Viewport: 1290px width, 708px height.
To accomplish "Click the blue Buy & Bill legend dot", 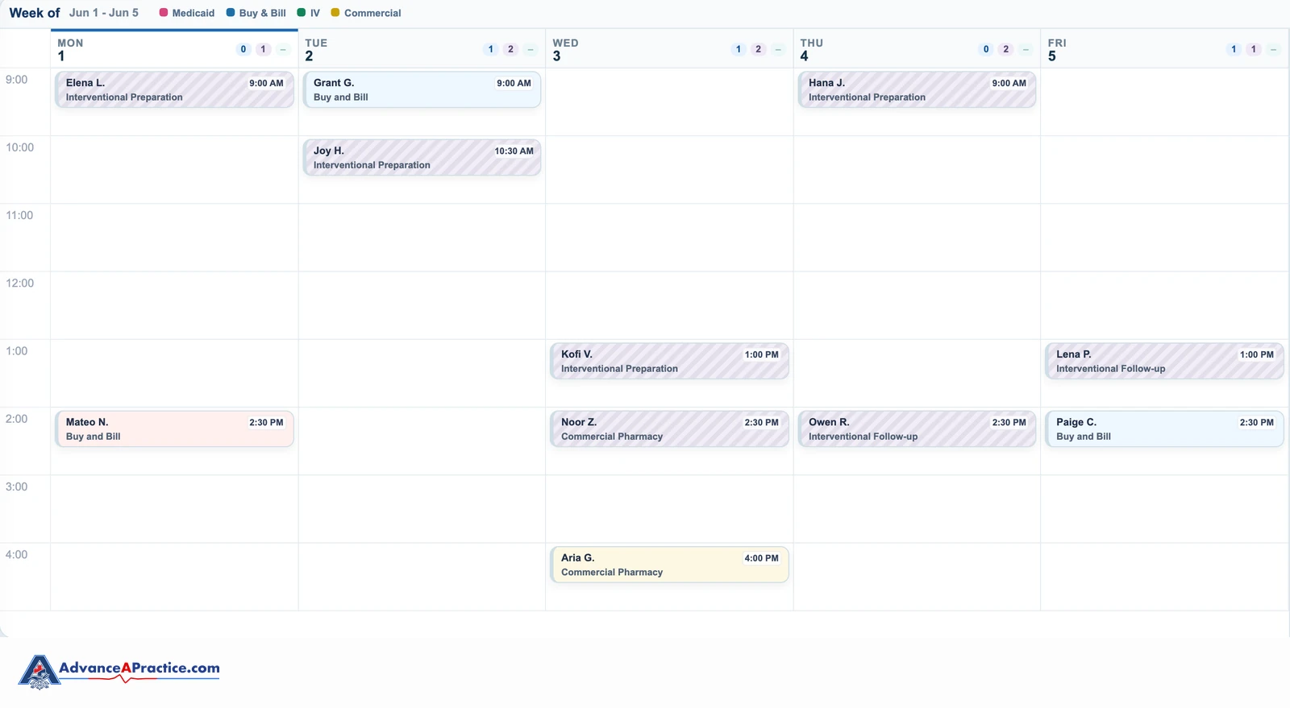I will pos(231,13).
